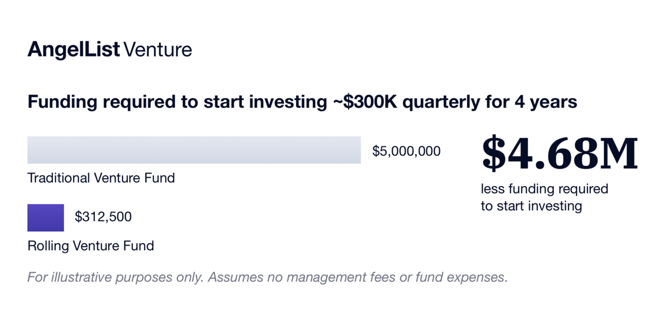Click the large $4.68M figure
This screenshot has width=667, height=333.
click(x=560, y=153)
